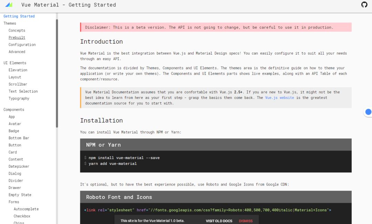Click 'npm install vue-material --save' command

coord(124,158)
